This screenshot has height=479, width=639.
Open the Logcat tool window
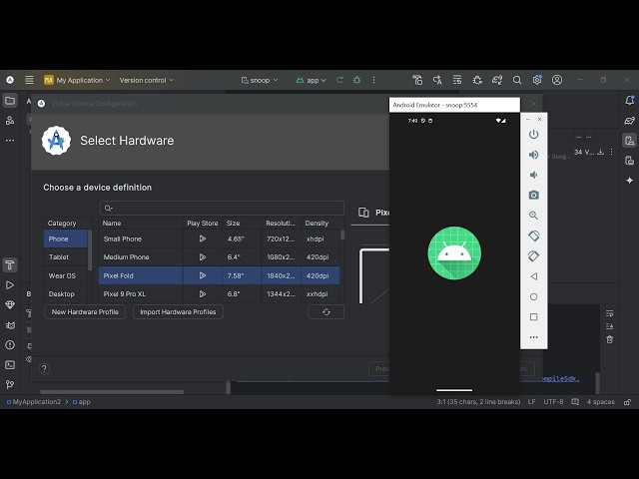pyautogui.click(x=10, y=325)
